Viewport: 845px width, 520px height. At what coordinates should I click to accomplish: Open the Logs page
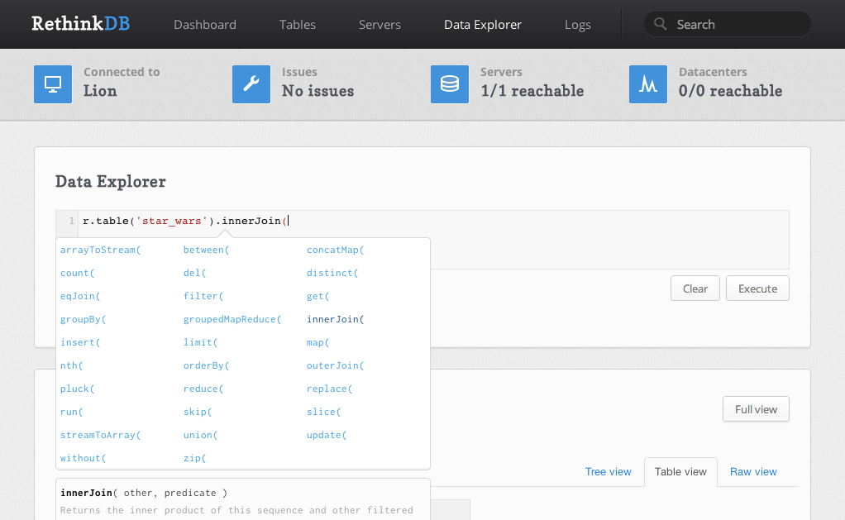pos(578,25)
